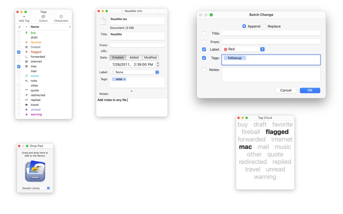The width and height of the screenshot is (343, 214).
Task: Click the date and time stepper arrows
Action: pyautogui.click(x=158, y=64)
